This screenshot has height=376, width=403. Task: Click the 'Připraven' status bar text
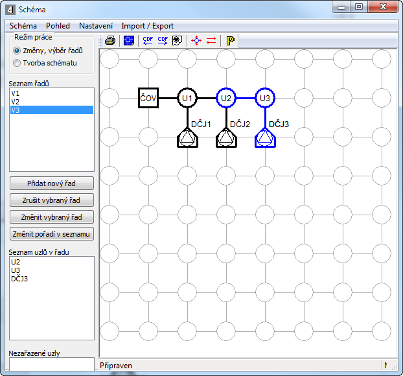pyautogui.click(x=116, y=366)
